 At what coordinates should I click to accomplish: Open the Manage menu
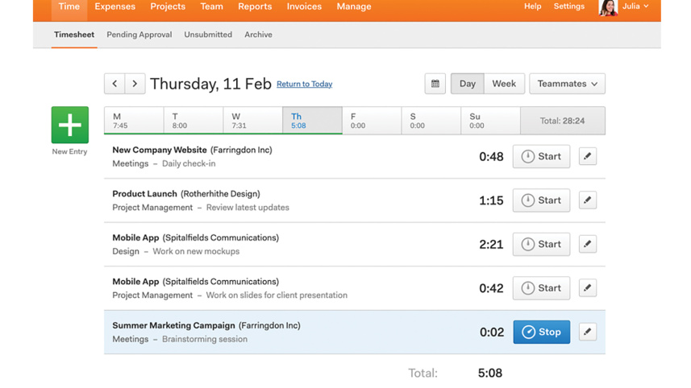353,6
